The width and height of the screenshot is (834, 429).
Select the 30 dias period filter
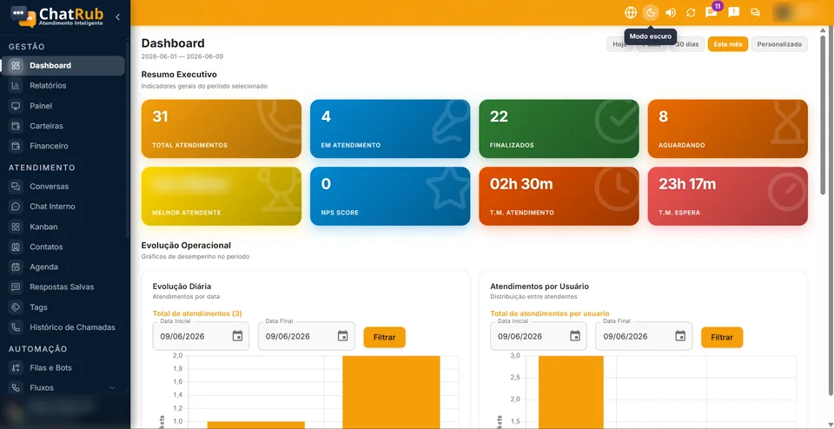coord(687,44)
